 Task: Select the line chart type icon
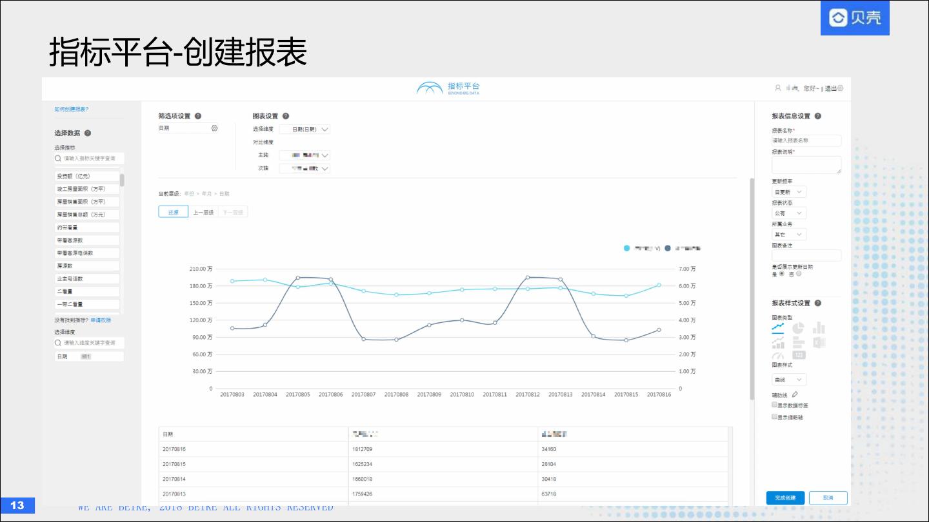tap(778, 328)
